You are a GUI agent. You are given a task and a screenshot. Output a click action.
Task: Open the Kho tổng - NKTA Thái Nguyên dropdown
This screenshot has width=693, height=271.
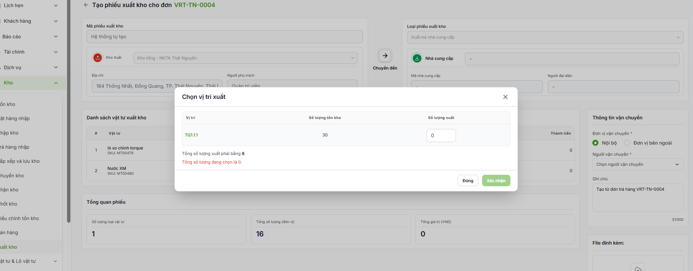(245, 58)
